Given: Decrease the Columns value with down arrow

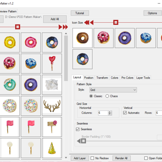Looking at the screenshot, I should (x=110, y=114).
